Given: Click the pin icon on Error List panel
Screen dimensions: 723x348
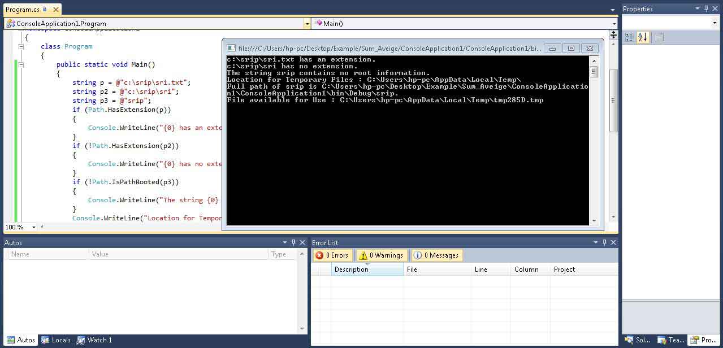Looking at the screenshot, I should [604, 242].
